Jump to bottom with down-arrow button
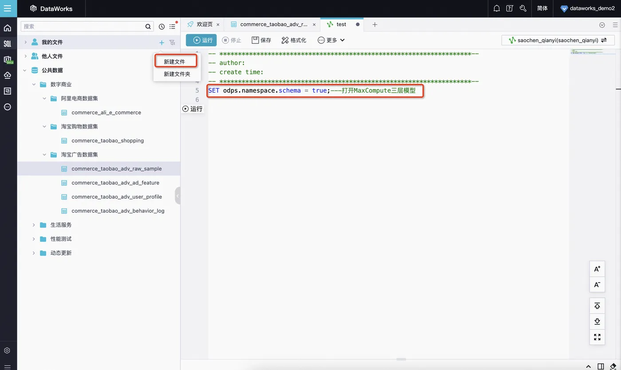The image size is (621, 370). click(x=597, y=322)
